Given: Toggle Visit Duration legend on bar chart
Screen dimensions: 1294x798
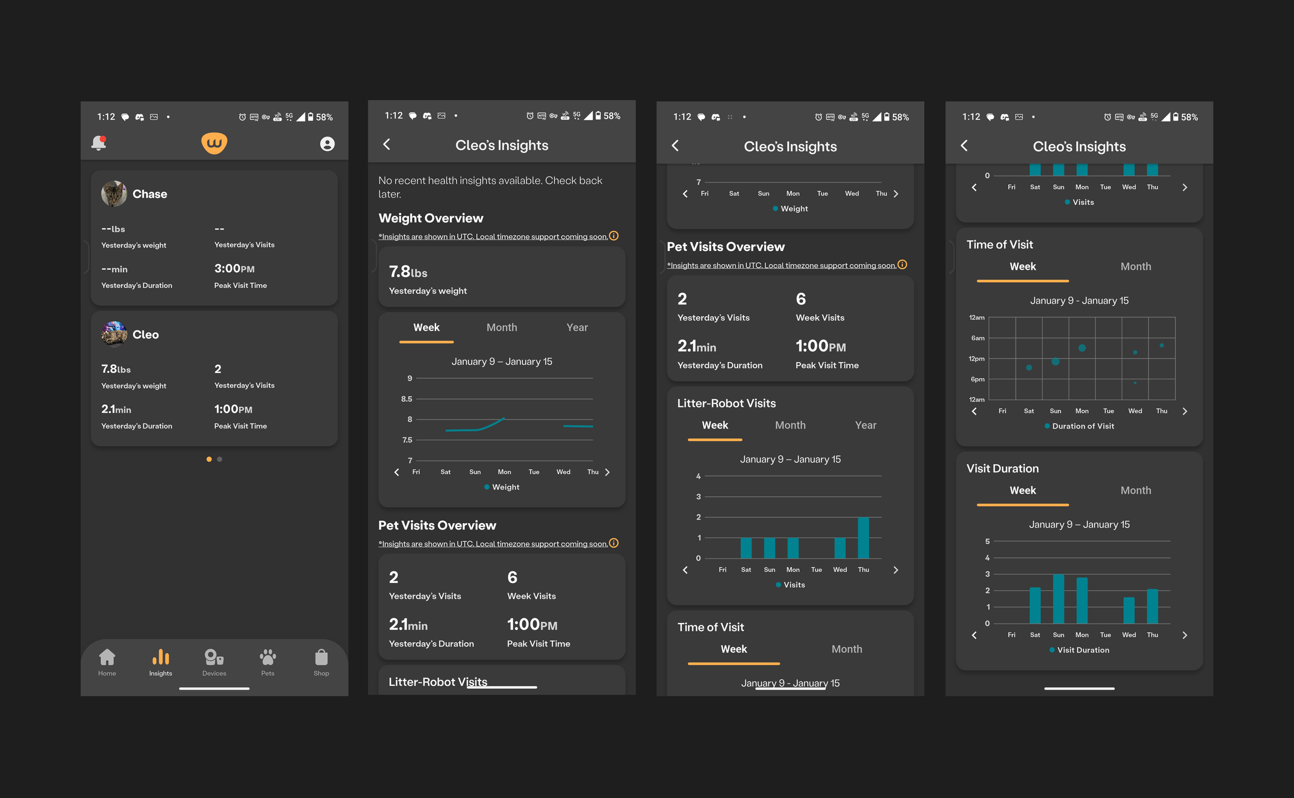Looking at the screenshot, I should pyautogui.click(x=1079, y=650).
